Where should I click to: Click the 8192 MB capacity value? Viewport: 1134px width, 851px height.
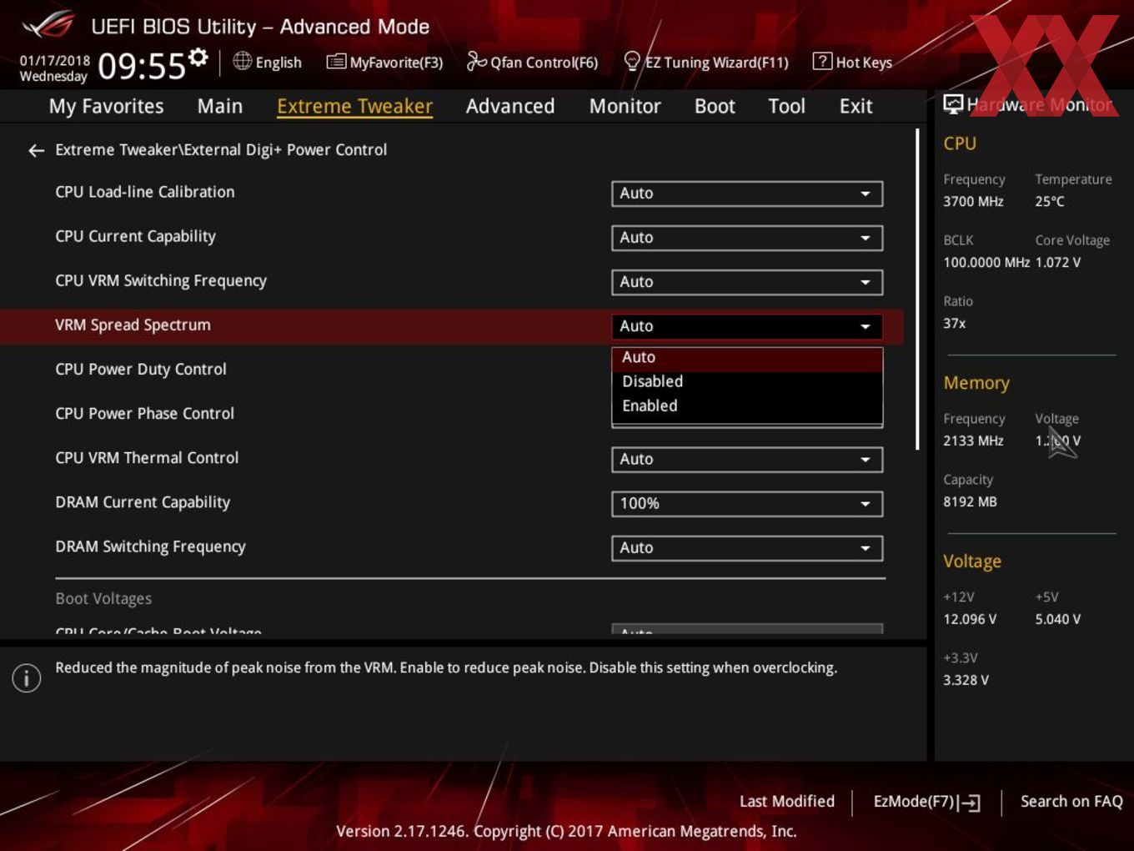click(970, 501)
